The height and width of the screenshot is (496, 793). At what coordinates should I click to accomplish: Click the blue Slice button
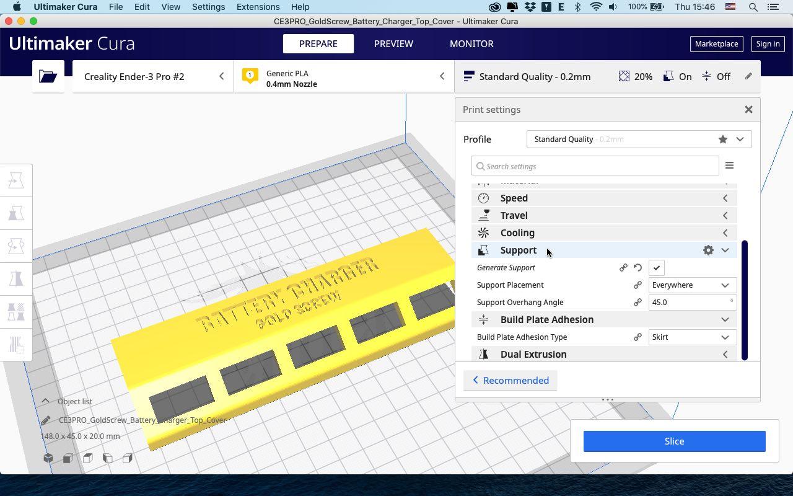[674, 441]
